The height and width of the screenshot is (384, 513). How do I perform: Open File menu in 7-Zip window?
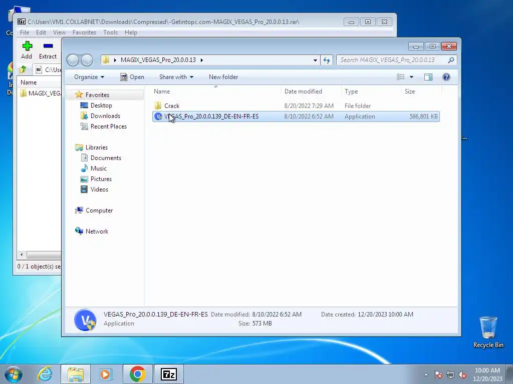click(x=24, y=32)
